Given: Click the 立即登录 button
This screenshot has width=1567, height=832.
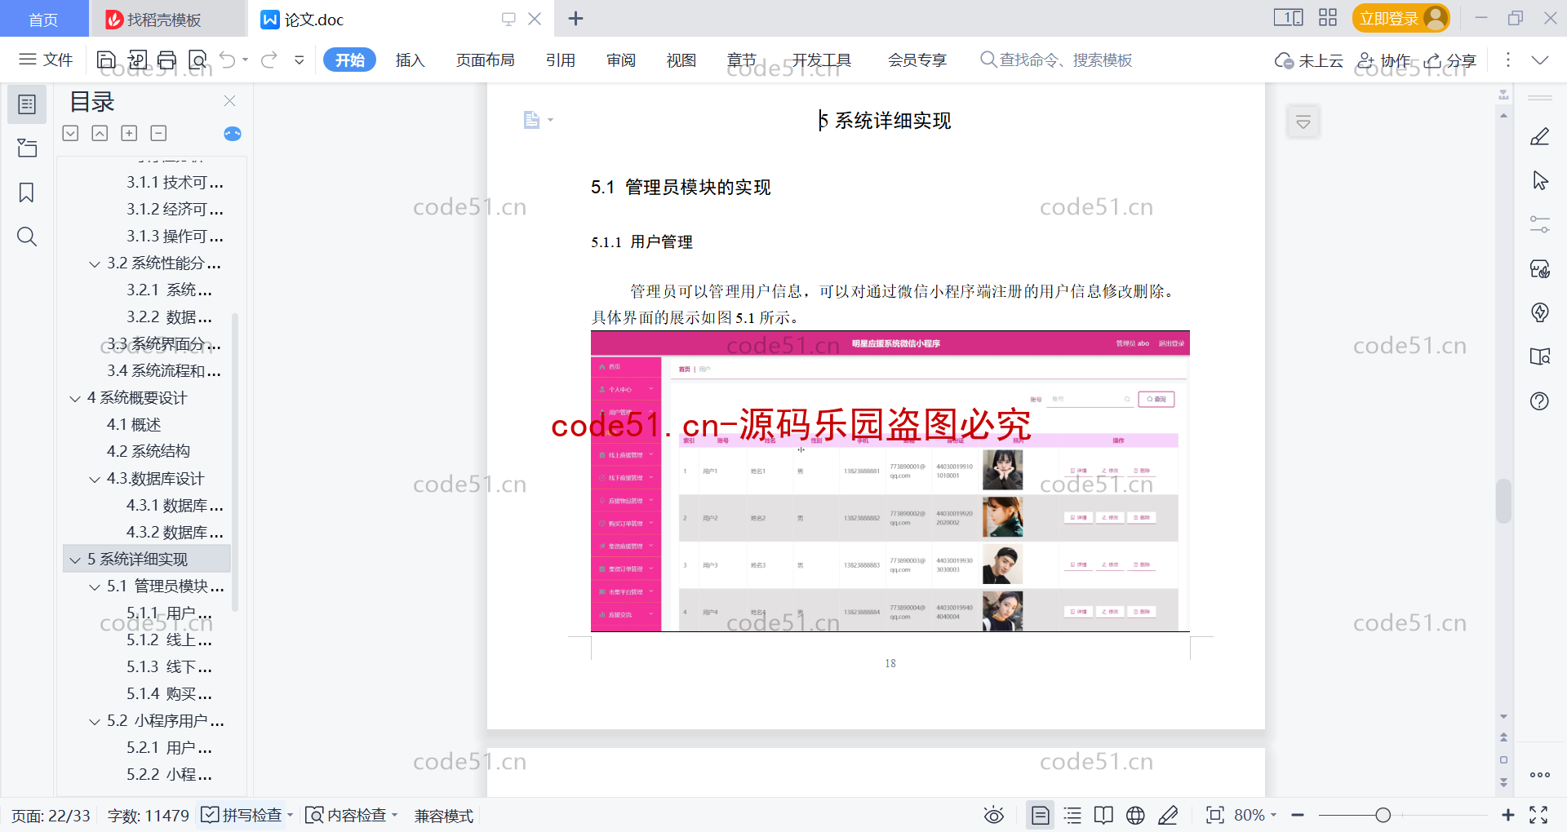Looking at the screenshot, I should [x=1401, y=18].
